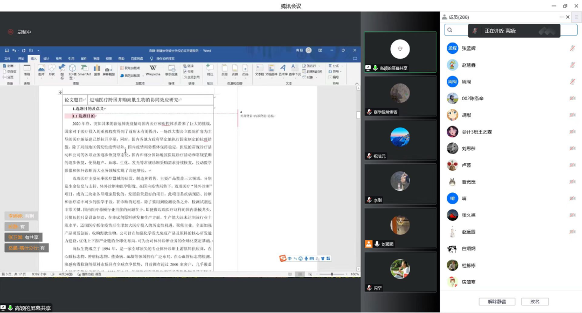Click the member search input field
The height and width of the screenshot is (313, 582).
point(511,30)
